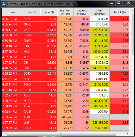Minimize the History window
This screenshot has height=137, width=135.
[112, 3]
